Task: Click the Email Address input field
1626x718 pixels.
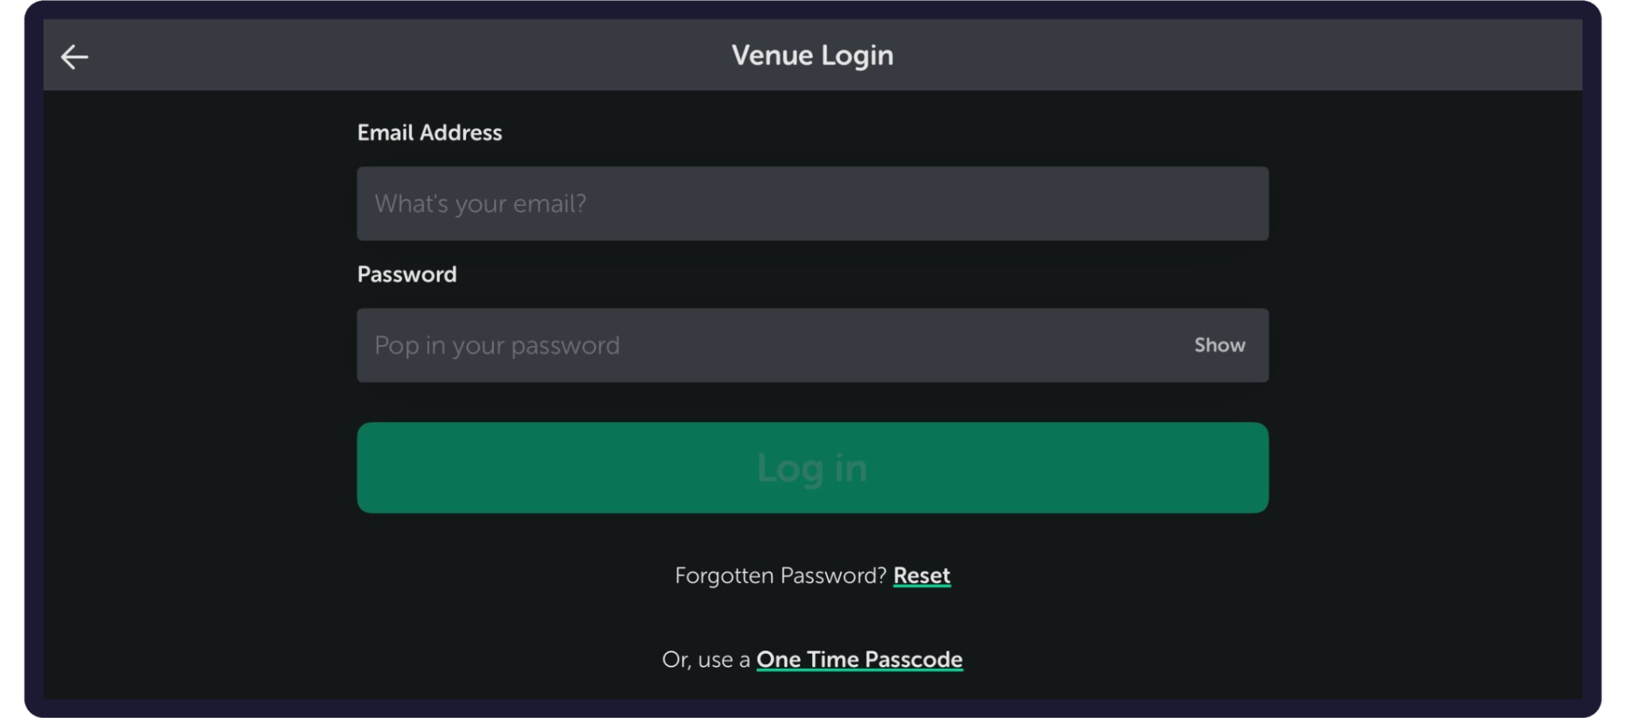Action: tap(812, 204)
